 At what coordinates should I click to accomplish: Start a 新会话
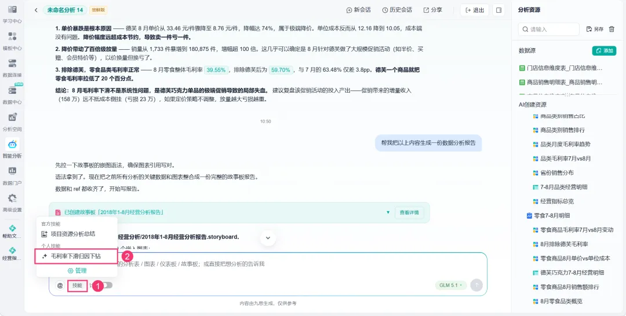(x=358, y=10)
